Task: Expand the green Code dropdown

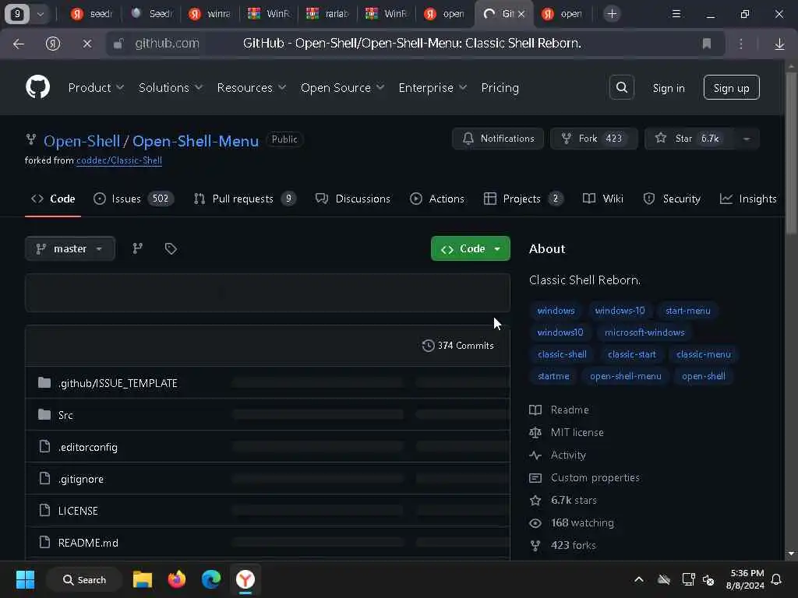Action: click(470, 248)
